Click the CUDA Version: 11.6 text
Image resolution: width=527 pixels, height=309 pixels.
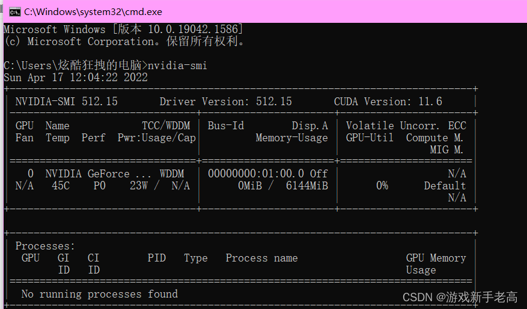[x=388, y=102]
